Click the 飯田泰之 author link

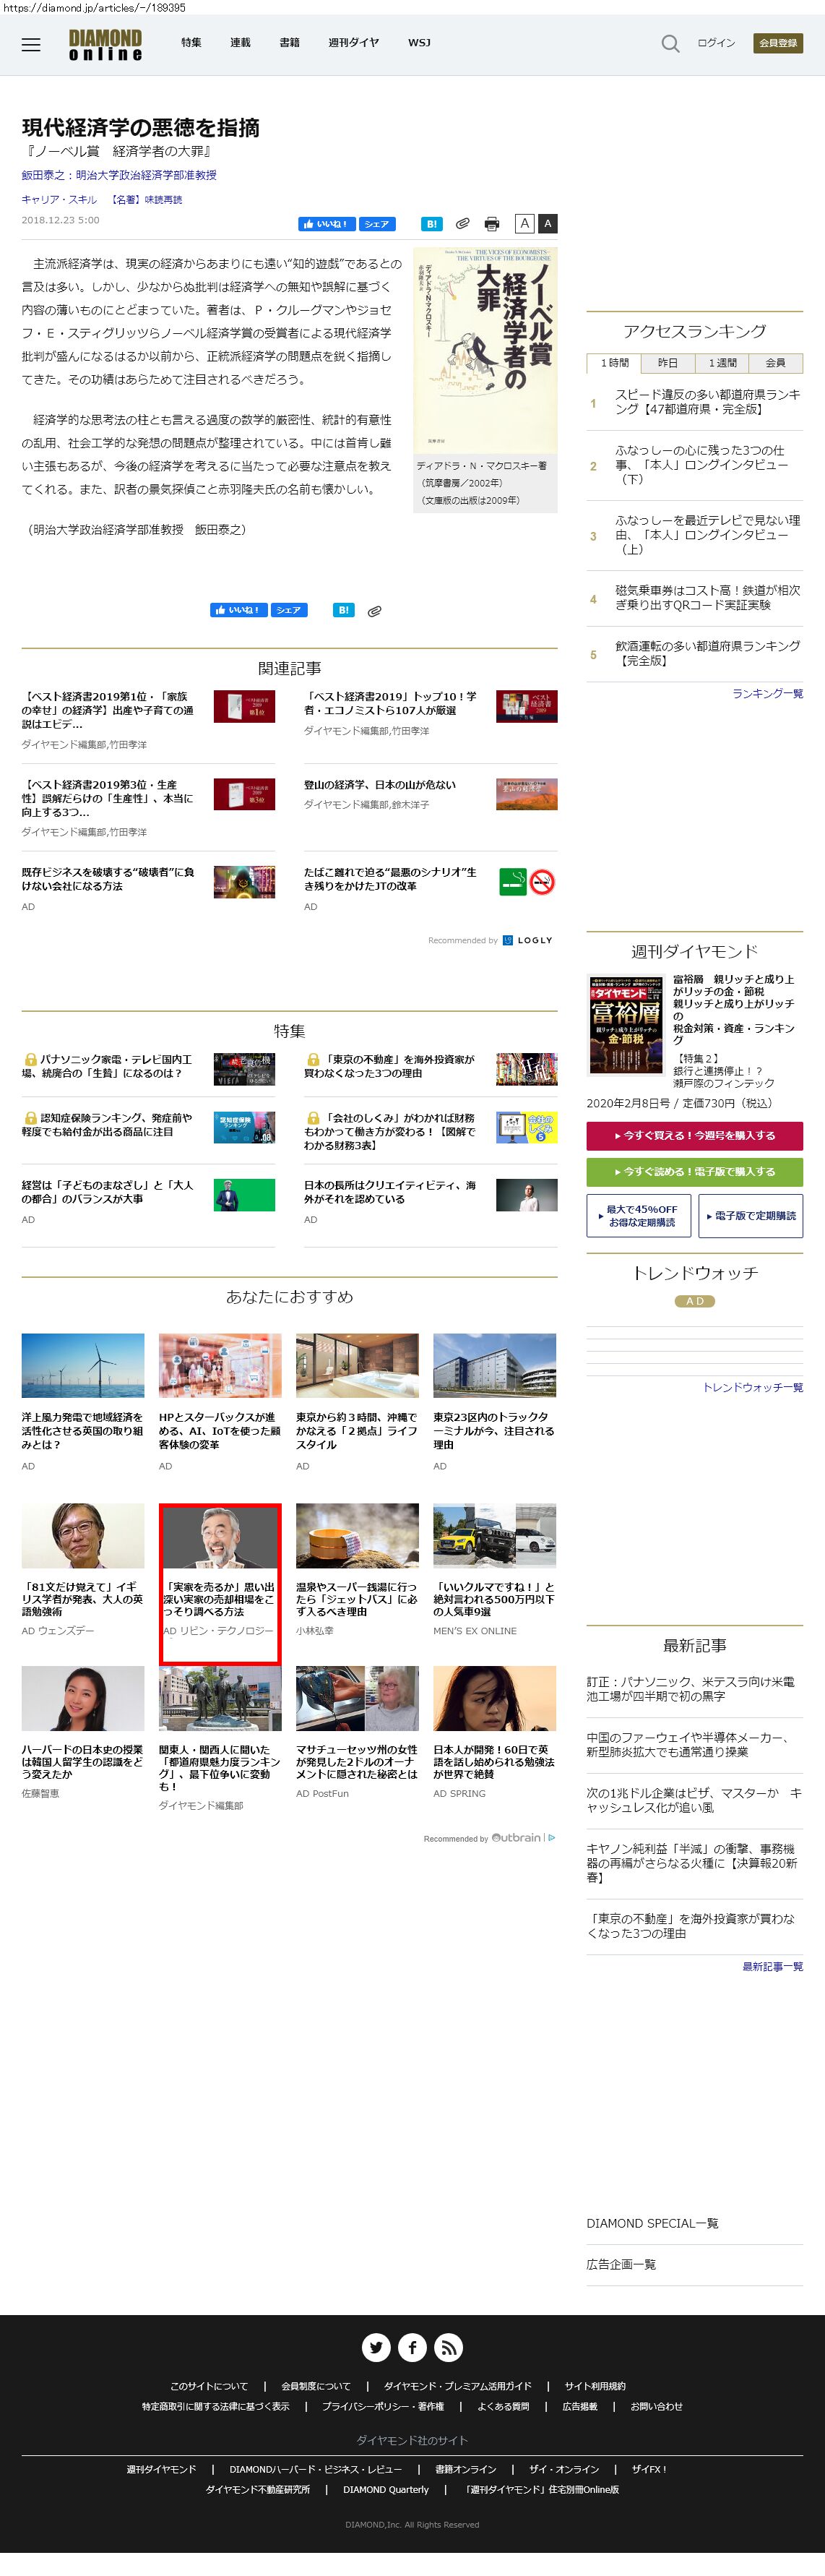(119, 175)
